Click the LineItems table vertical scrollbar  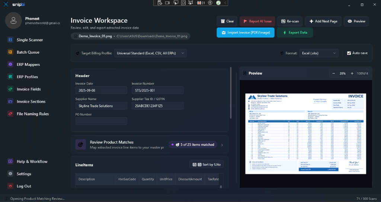coord(221,187)
